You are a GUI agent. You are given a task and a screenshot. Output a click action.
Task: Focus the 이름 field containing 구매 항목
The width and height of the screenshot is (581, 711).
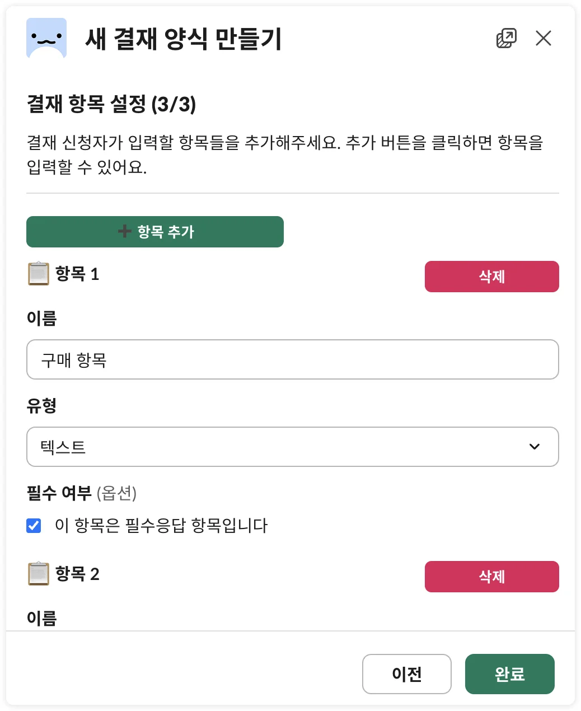coord(292,359)
